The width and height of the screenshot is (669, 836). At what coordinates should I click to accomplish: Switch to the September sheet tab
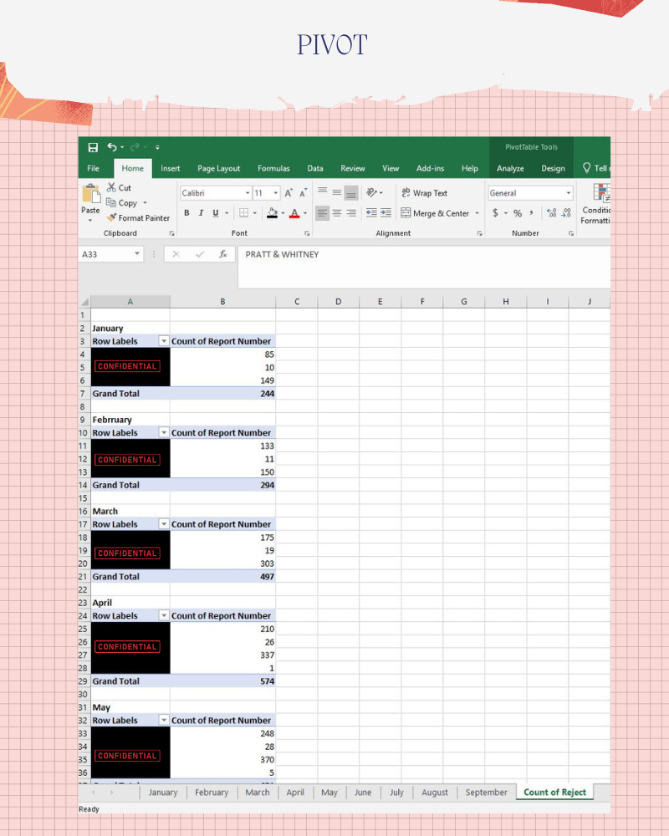click(486, 793)
